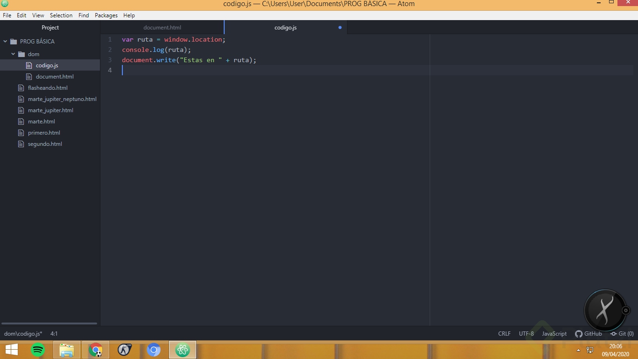Screen dimensions: 638x359
Task: Collapse the dom folder chevron
Action: 13,54
